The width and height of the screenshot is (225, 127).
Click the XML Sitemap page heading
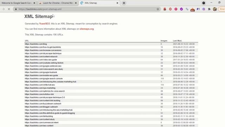[x=38, y=17]
